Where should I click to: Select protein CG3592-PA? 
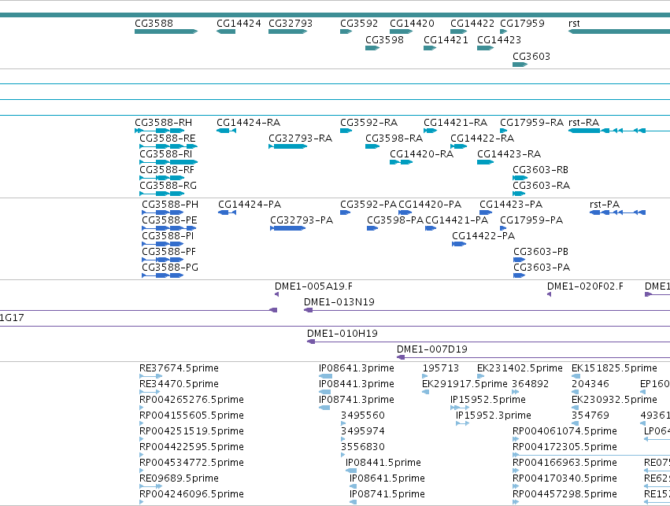point(368,205)
